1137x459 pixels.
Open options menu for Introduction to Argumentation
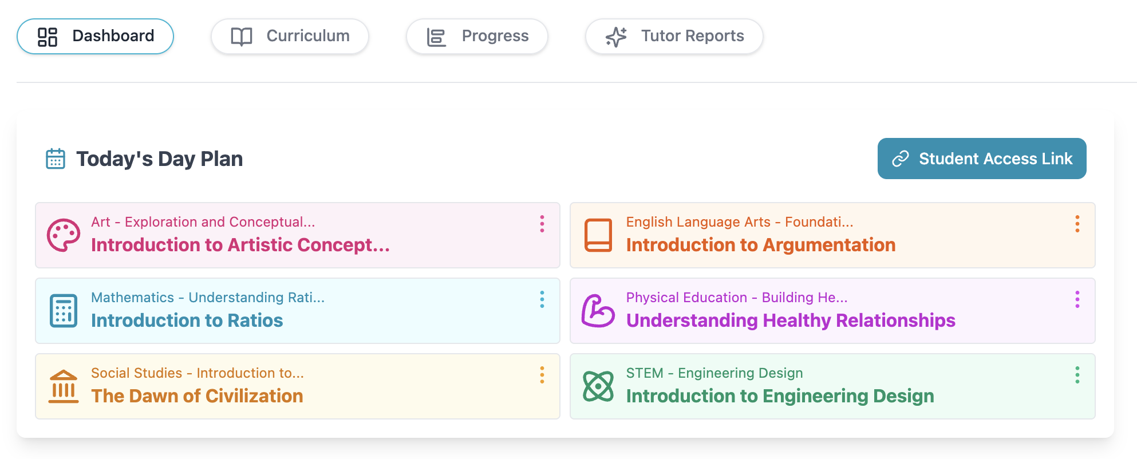tap(1077, 224)
